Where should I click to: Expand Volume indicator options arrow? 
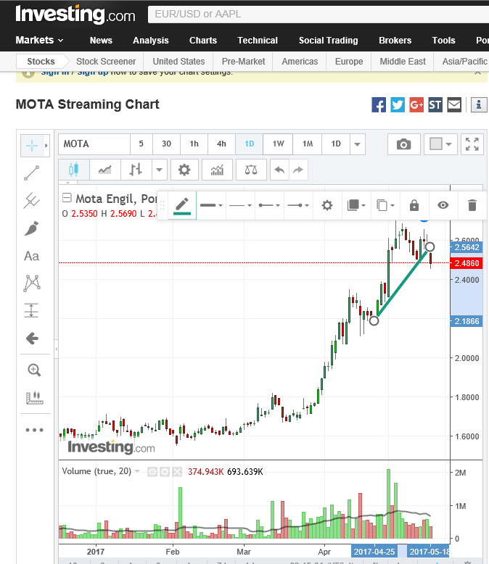tap(137, 471)
